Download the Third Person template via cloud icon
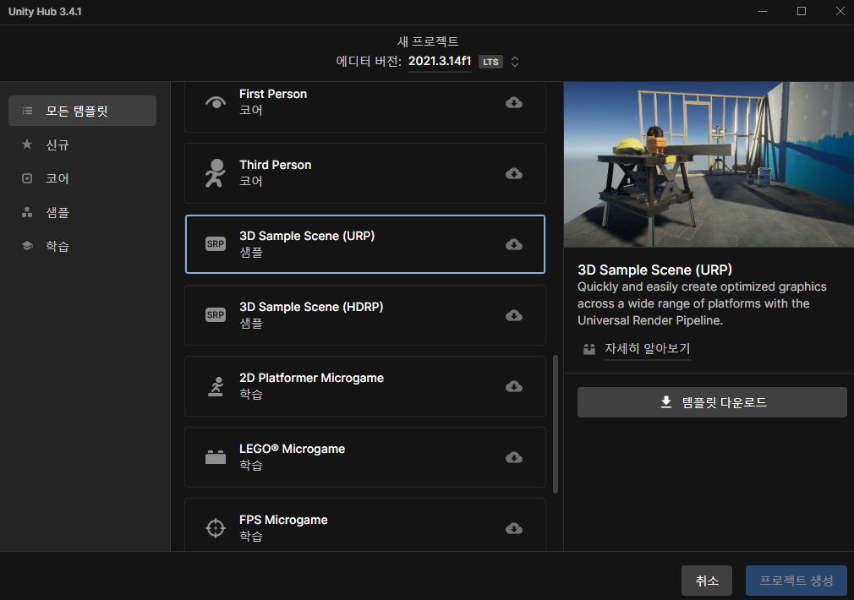The width and height of the screenshot is (854, 600). 513,173
